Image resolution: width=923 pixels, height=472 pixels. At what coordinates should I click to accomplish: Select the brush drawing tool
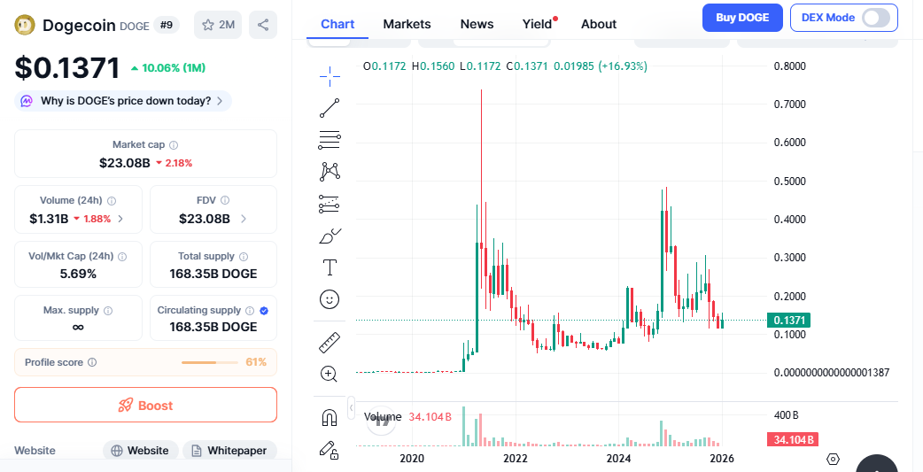(x=330, y=236)
